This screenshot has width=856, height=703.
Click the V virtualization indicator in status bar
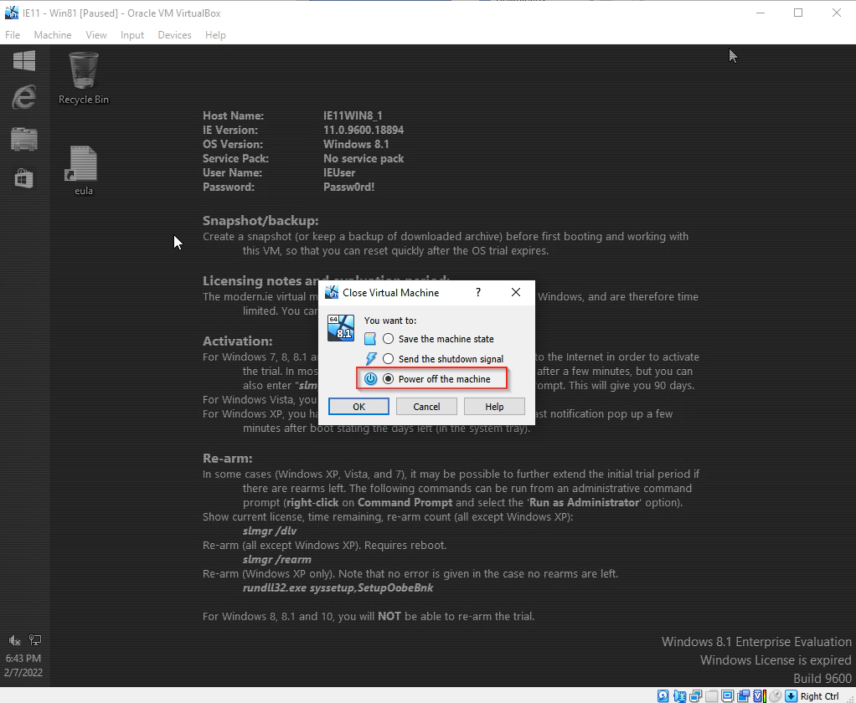[x=759, y=695]
